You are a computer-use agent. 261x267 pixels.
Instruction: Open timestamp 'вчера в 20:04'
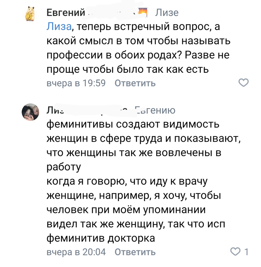tap(76, 252)
